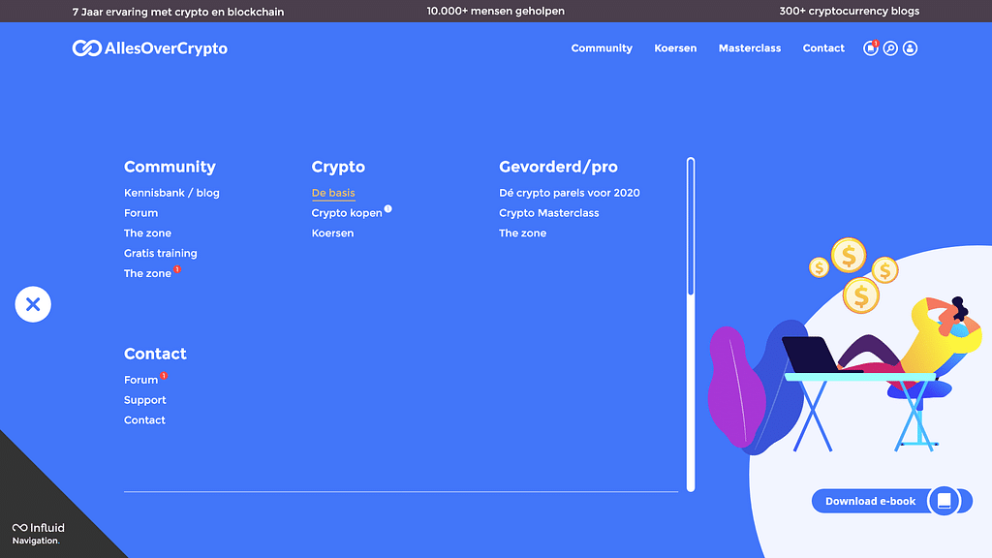Viewport: 992px width, 558px height.
Task: Open the Kennisbank / blog link
Action: tap(171, 193)
